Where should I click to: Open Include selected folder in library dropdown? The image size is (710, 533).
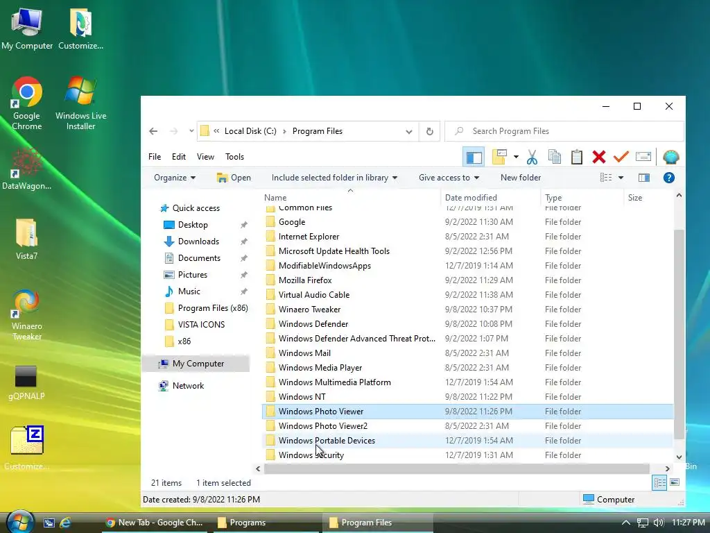tap(335, 178)
